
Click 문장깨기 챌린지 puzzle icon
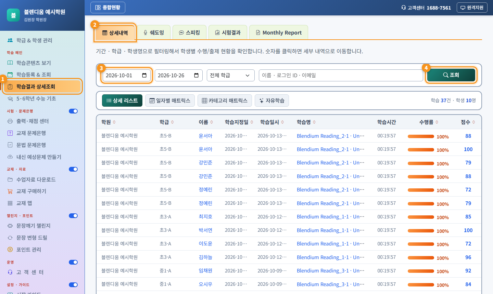pos(10,226)
